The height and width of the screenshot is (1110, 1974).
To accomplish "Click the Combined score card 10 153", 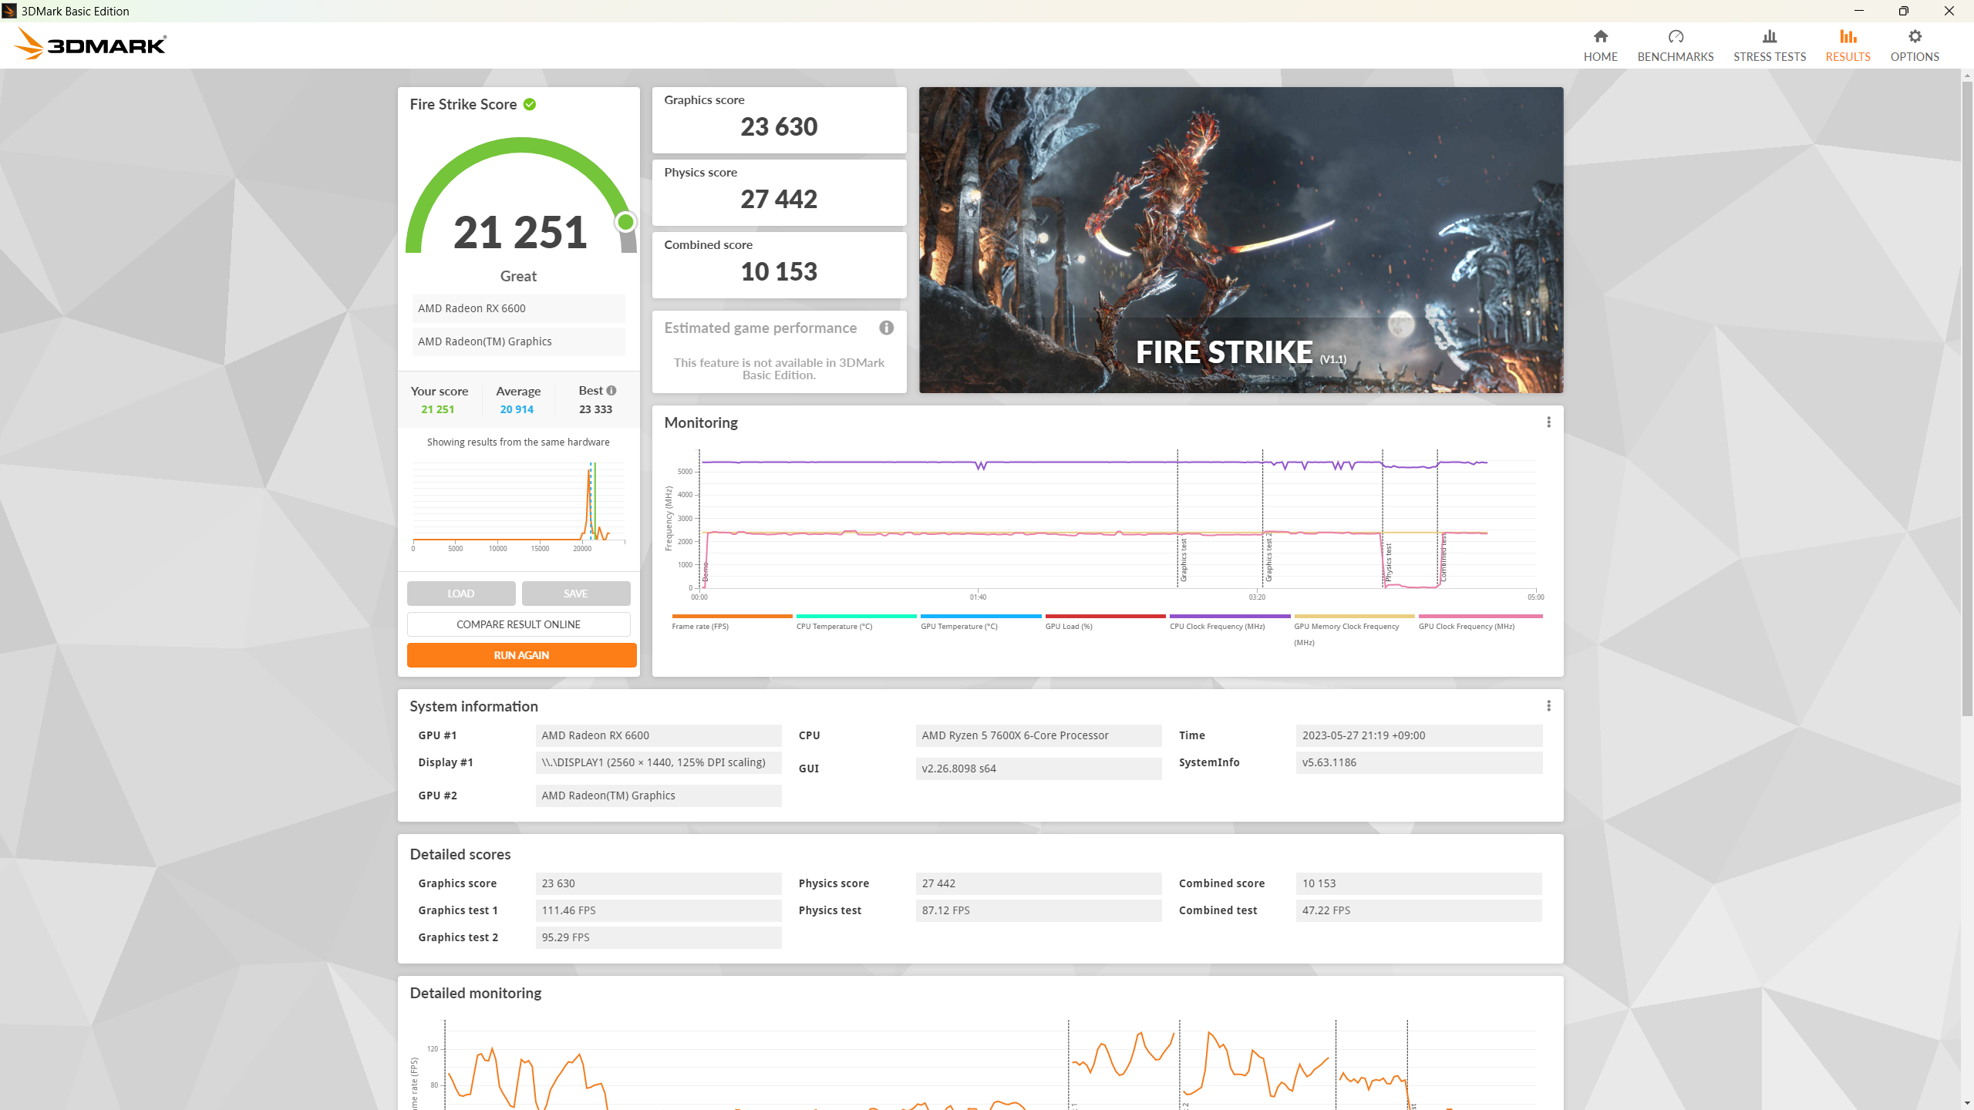I will tap(779, 264).
